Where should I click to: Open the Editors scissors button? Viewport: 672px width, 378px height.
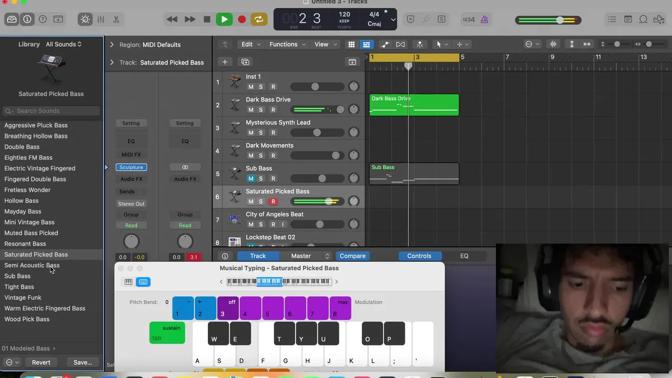click(x=116, y=19)
